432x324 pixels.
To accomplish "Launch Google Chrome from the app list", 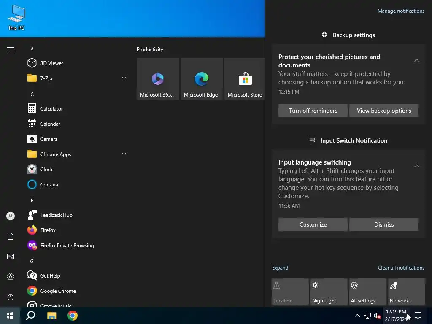I will pos(77,291).
